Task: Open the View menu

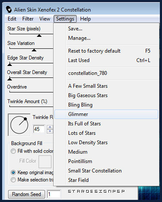Action: (x=45, y=19)
